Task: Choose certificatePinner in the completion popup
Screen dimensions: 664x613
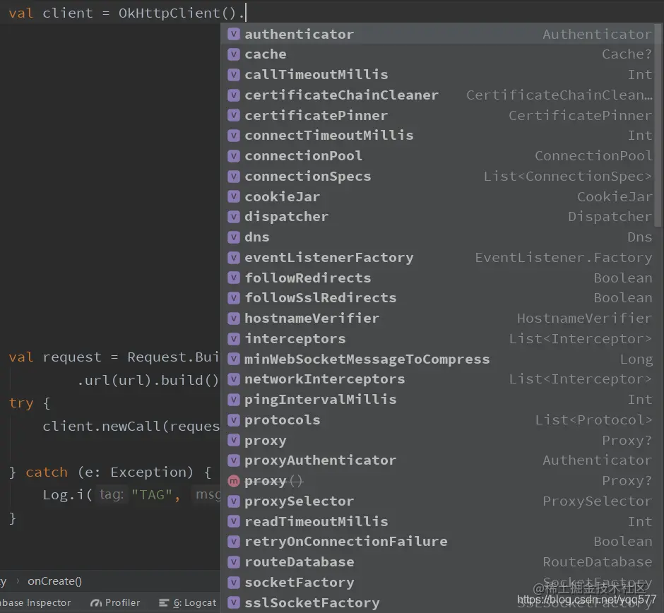Action: (437, 116)
